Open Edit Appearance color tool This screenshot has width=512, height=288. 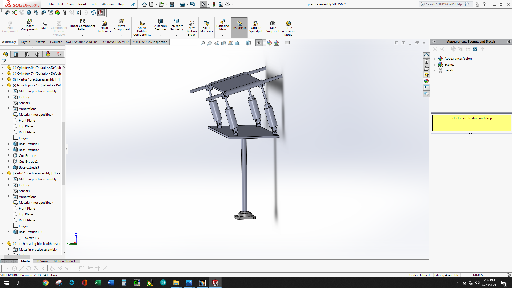tap(270, 43)
